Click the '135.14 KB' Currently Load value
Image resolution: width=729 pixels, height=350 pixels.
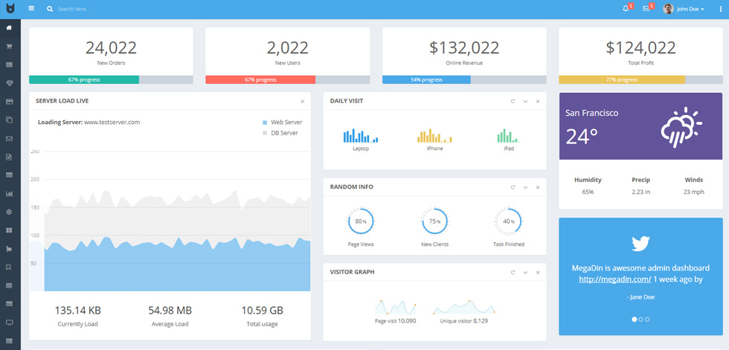point(77,311)
